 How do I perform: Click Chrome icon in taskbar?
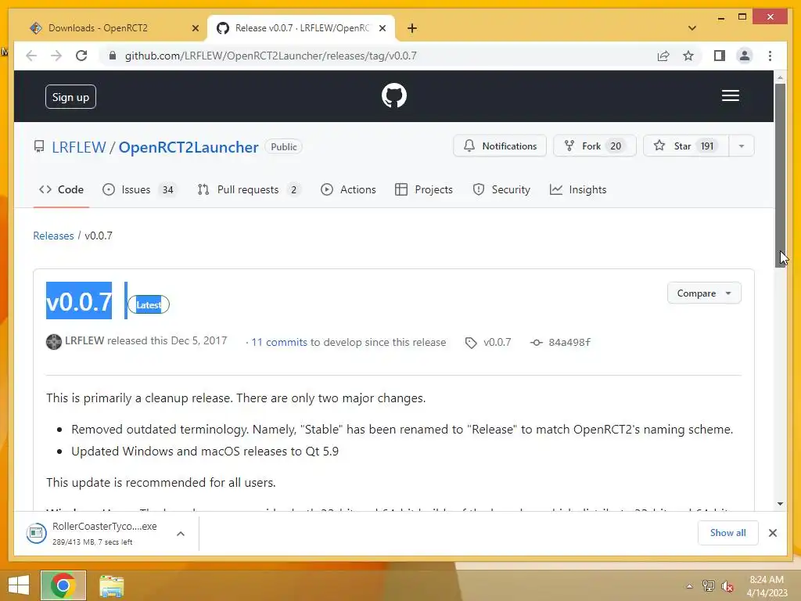(63, 585)
